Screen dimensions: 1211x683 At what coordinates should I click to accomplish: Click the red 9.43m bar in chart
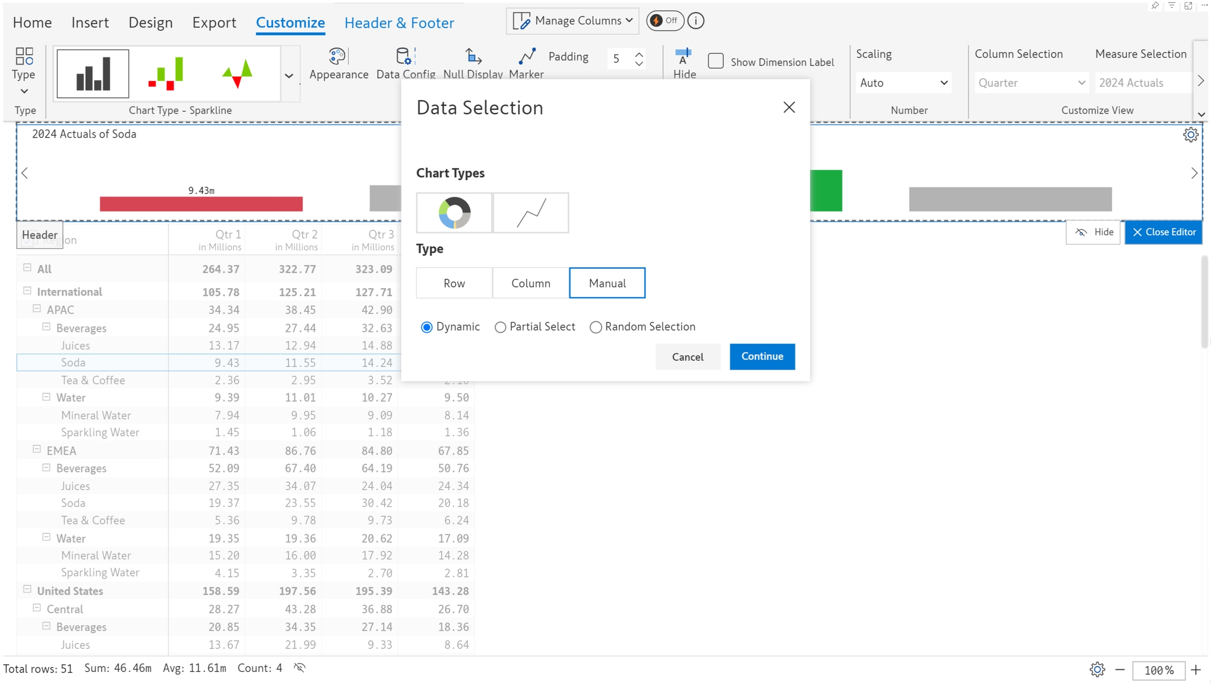pos(201,204)
